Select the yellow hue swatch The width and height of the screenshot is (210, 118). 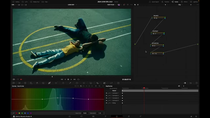click(19, 113)
